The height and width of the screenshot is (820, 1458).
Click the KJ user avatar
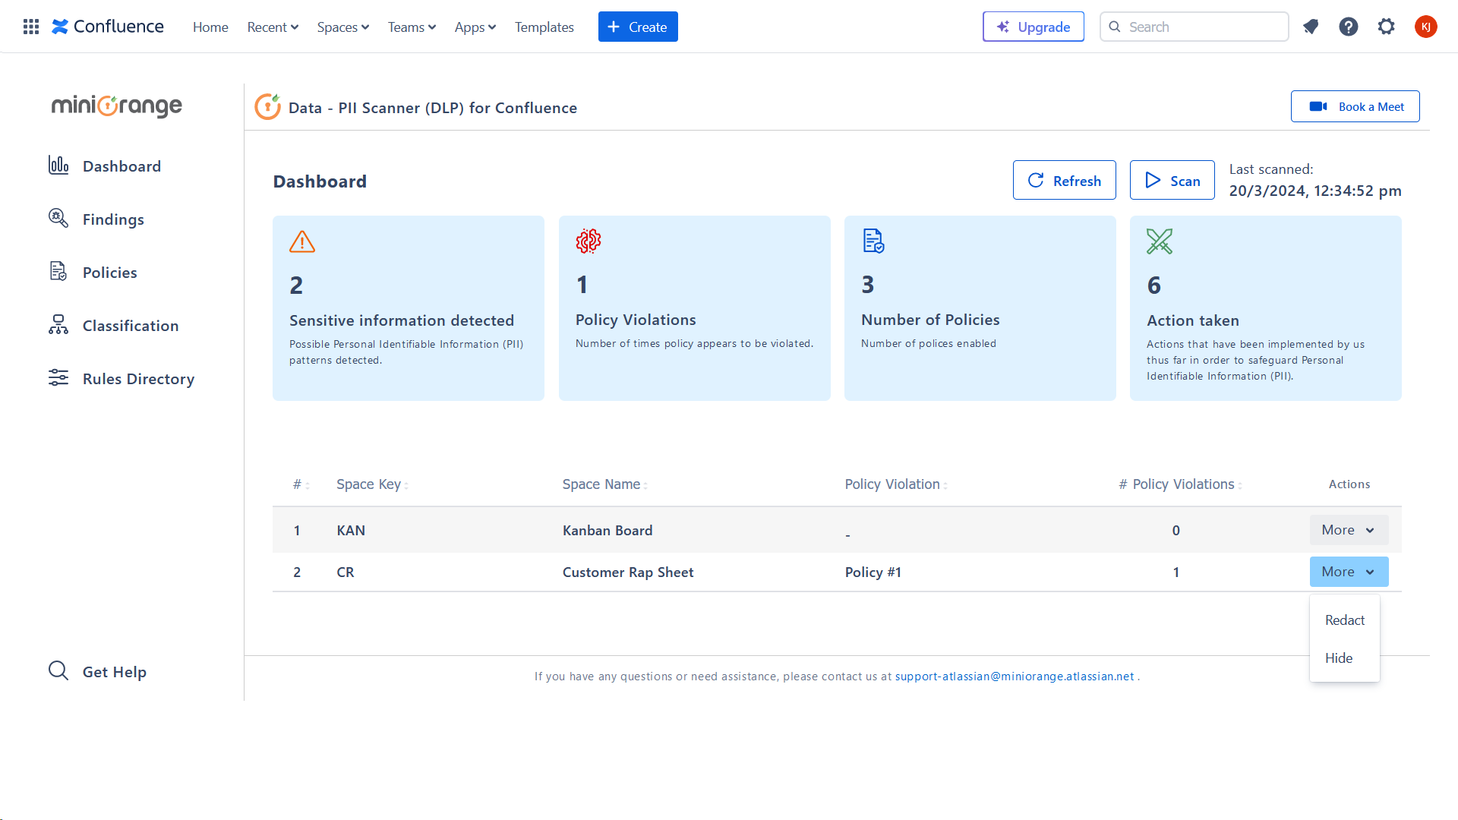[1425, 27]
